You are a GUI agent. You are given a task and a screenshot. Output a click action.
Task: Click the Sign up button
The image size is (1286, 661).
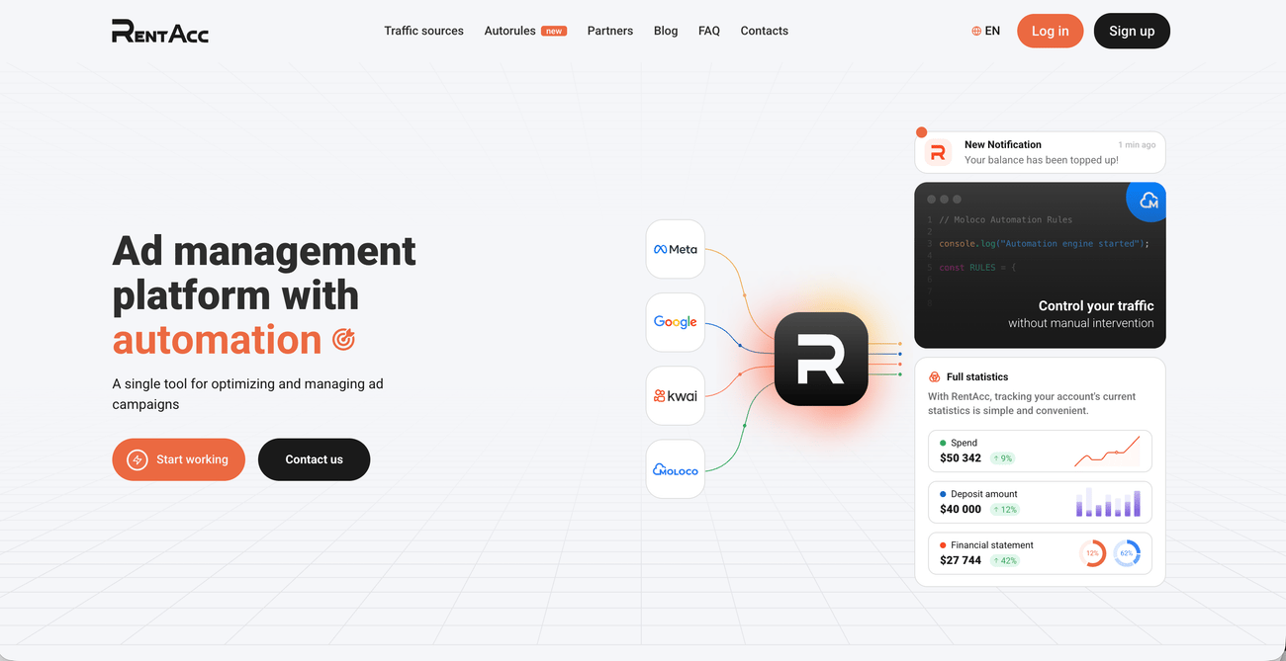click(1132, 31)
